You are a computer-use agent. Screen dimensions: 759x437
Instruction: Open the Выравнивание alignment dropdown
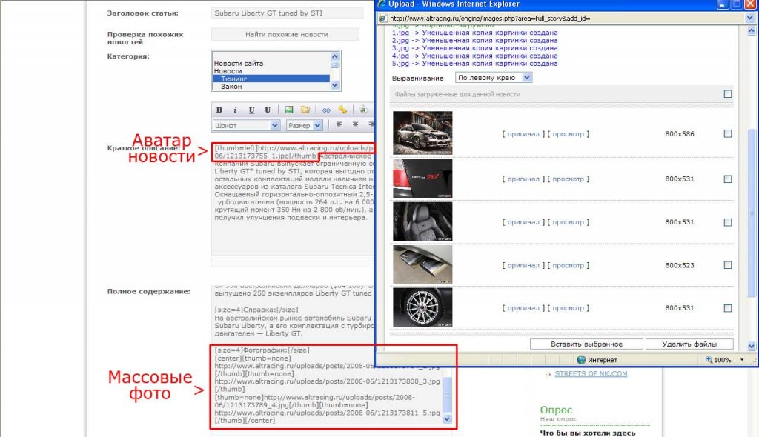tap(494, 78)
